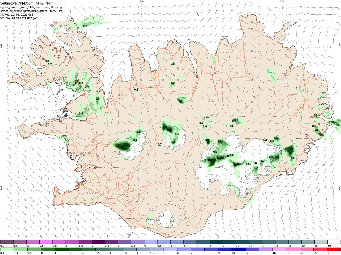Click the 0.5 value over the sea up north
The width and height of the screenshot is (341, 255).
[x=85, y=26]
